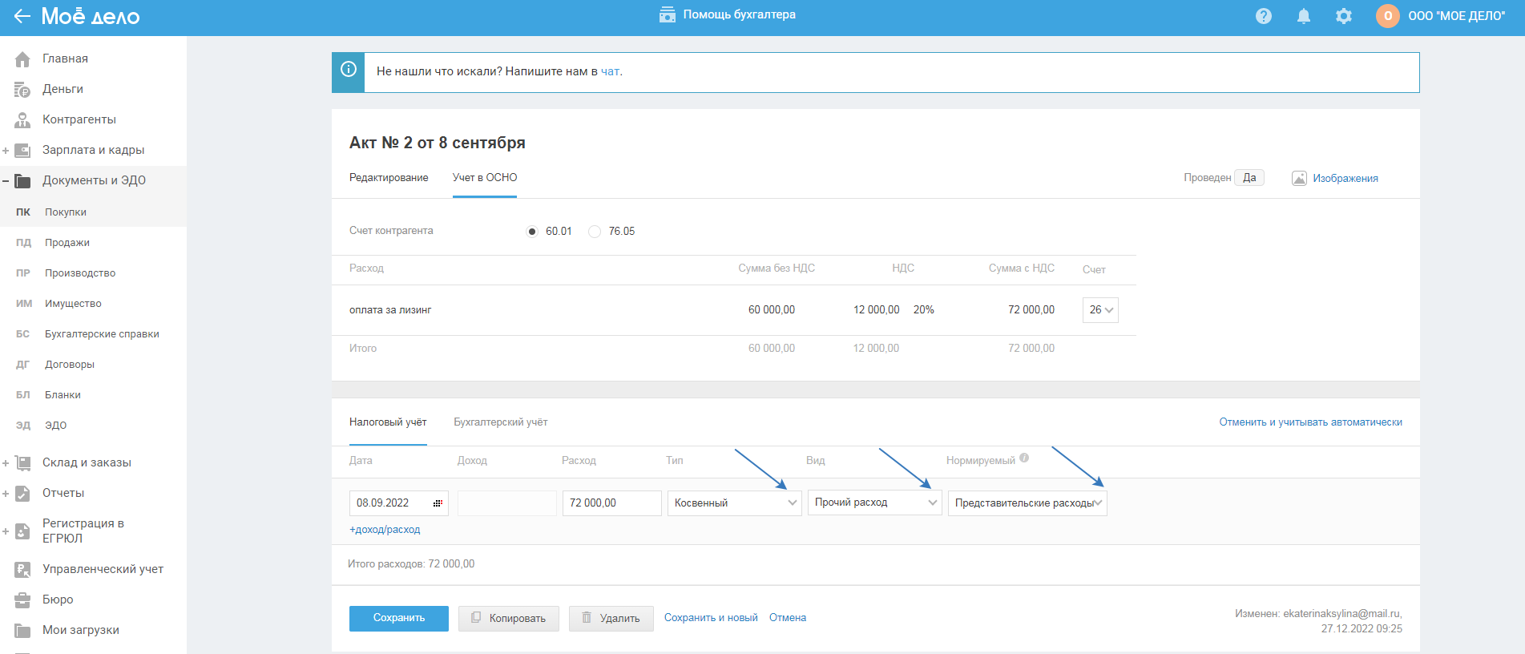Switch to Бухгалтерский учёт tab
The image size is (1525, 654).
click(501, 422)
